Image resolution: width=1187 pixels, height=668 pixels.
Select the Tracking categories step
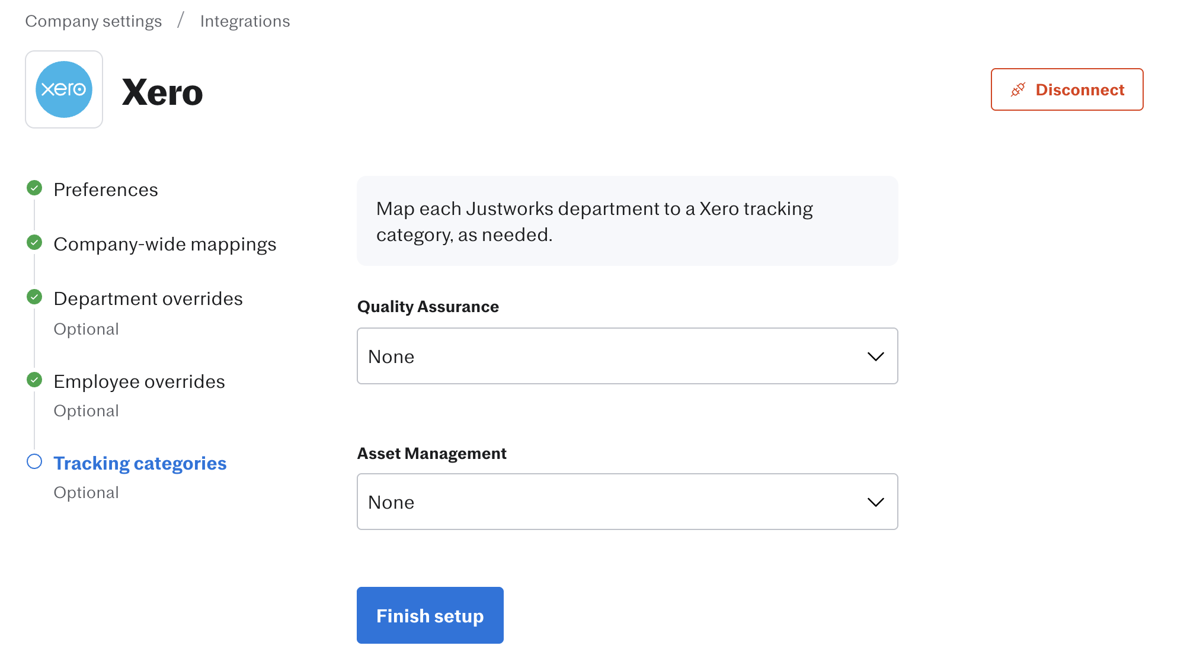[140, 463]
